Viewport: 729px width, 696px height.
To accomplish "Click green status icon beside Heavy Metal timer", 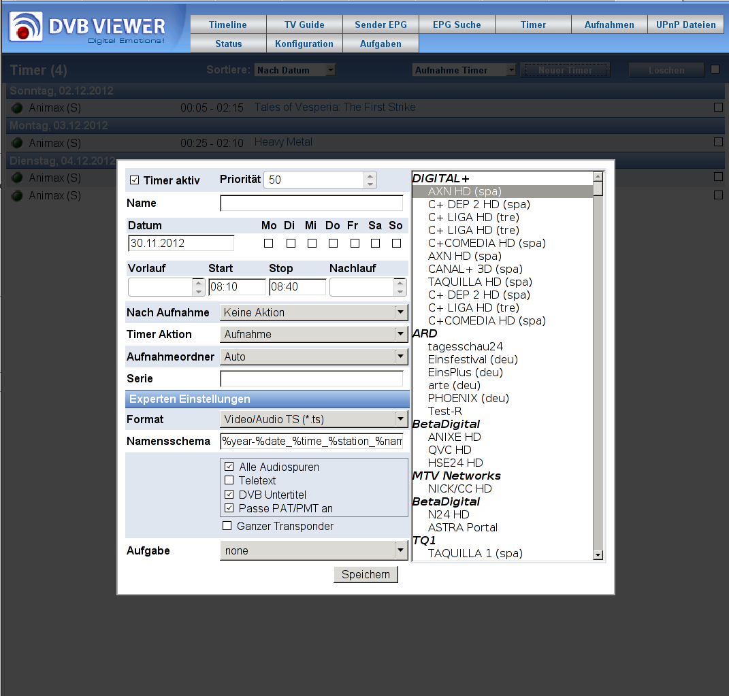I will 17,143.
